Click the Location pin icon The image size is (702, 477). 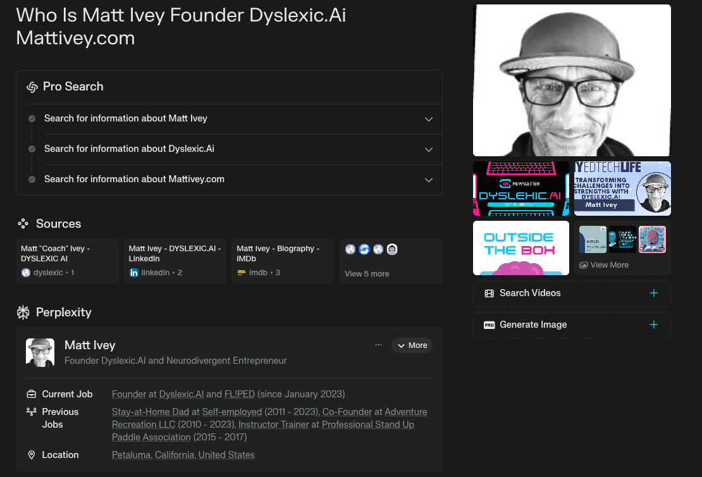pyautogui.click(x=32, y=455)
